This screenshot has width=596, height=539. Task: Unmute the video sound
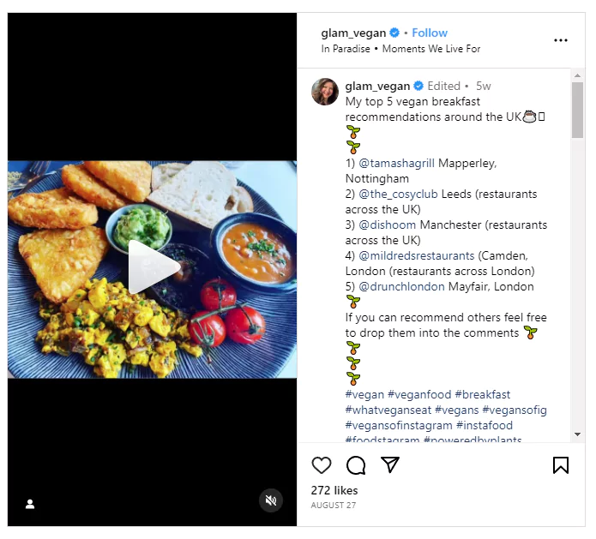click(x=271, y=500)
